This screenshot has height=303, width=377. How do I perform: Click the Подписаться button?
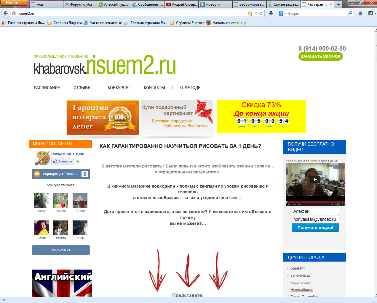pyautogui.click(x=61, y=250)
